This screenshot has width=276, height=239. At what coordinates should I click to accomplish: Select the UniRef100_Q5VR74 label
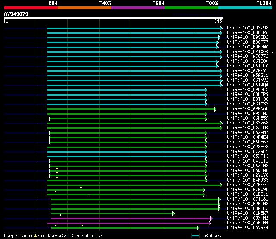tap(248, 228)
